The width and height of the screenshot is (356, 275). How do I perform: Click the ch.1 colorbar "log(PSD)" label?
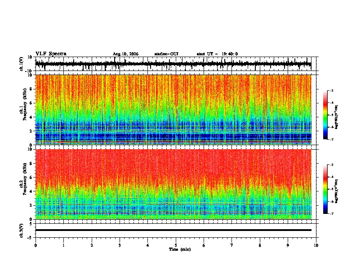337,117
